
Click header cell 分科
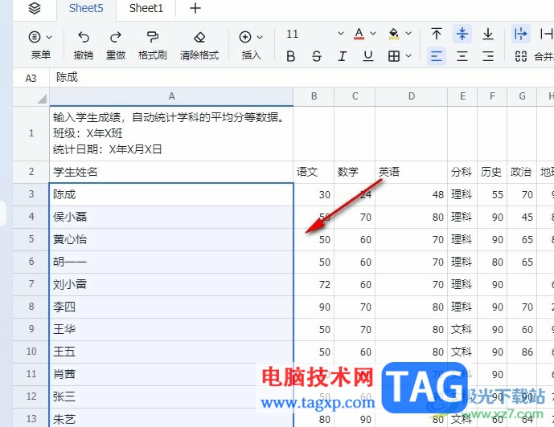(462, 172)
